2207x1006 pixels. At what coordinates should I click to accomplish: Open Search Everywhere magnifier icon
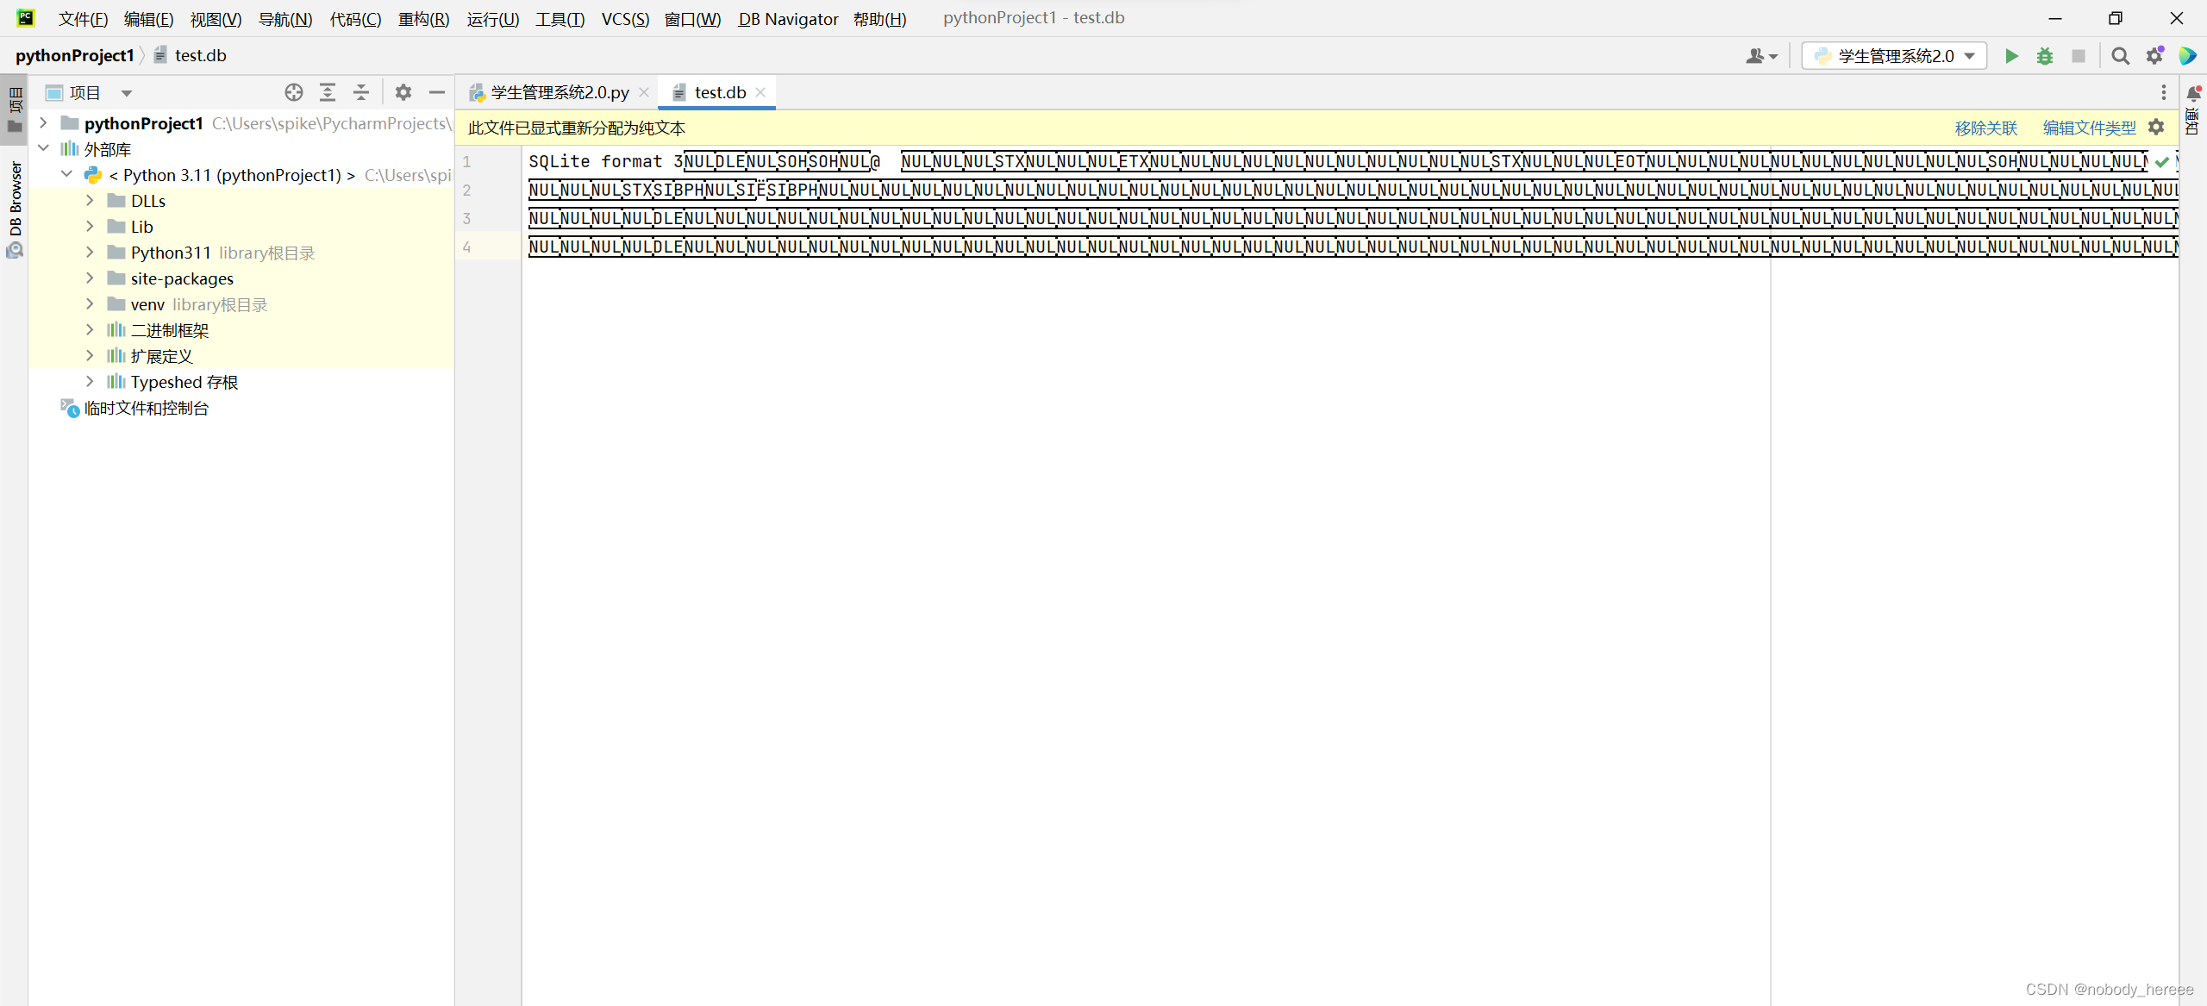tap(2120, 56)
